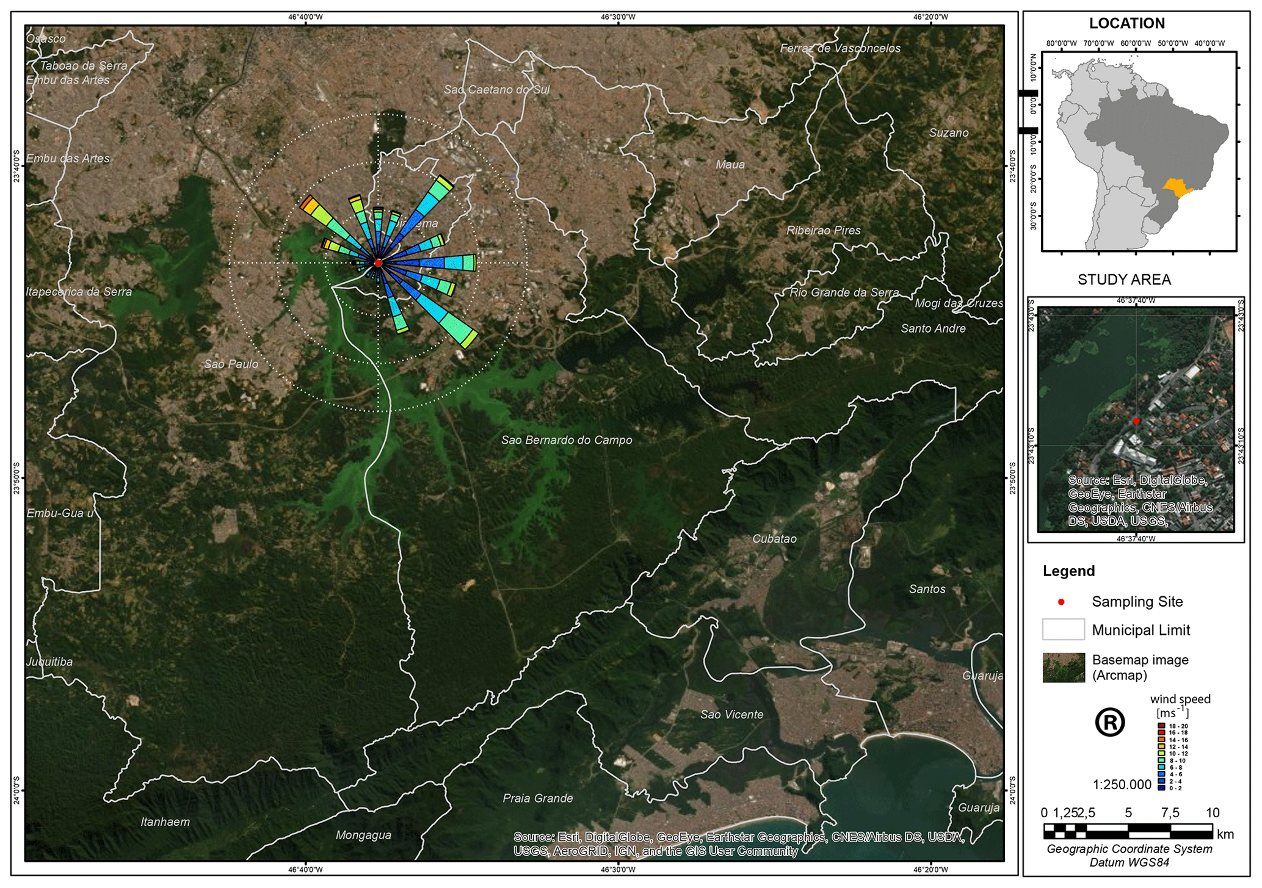Click the scale bar graphic

(x=1128, y=831)
